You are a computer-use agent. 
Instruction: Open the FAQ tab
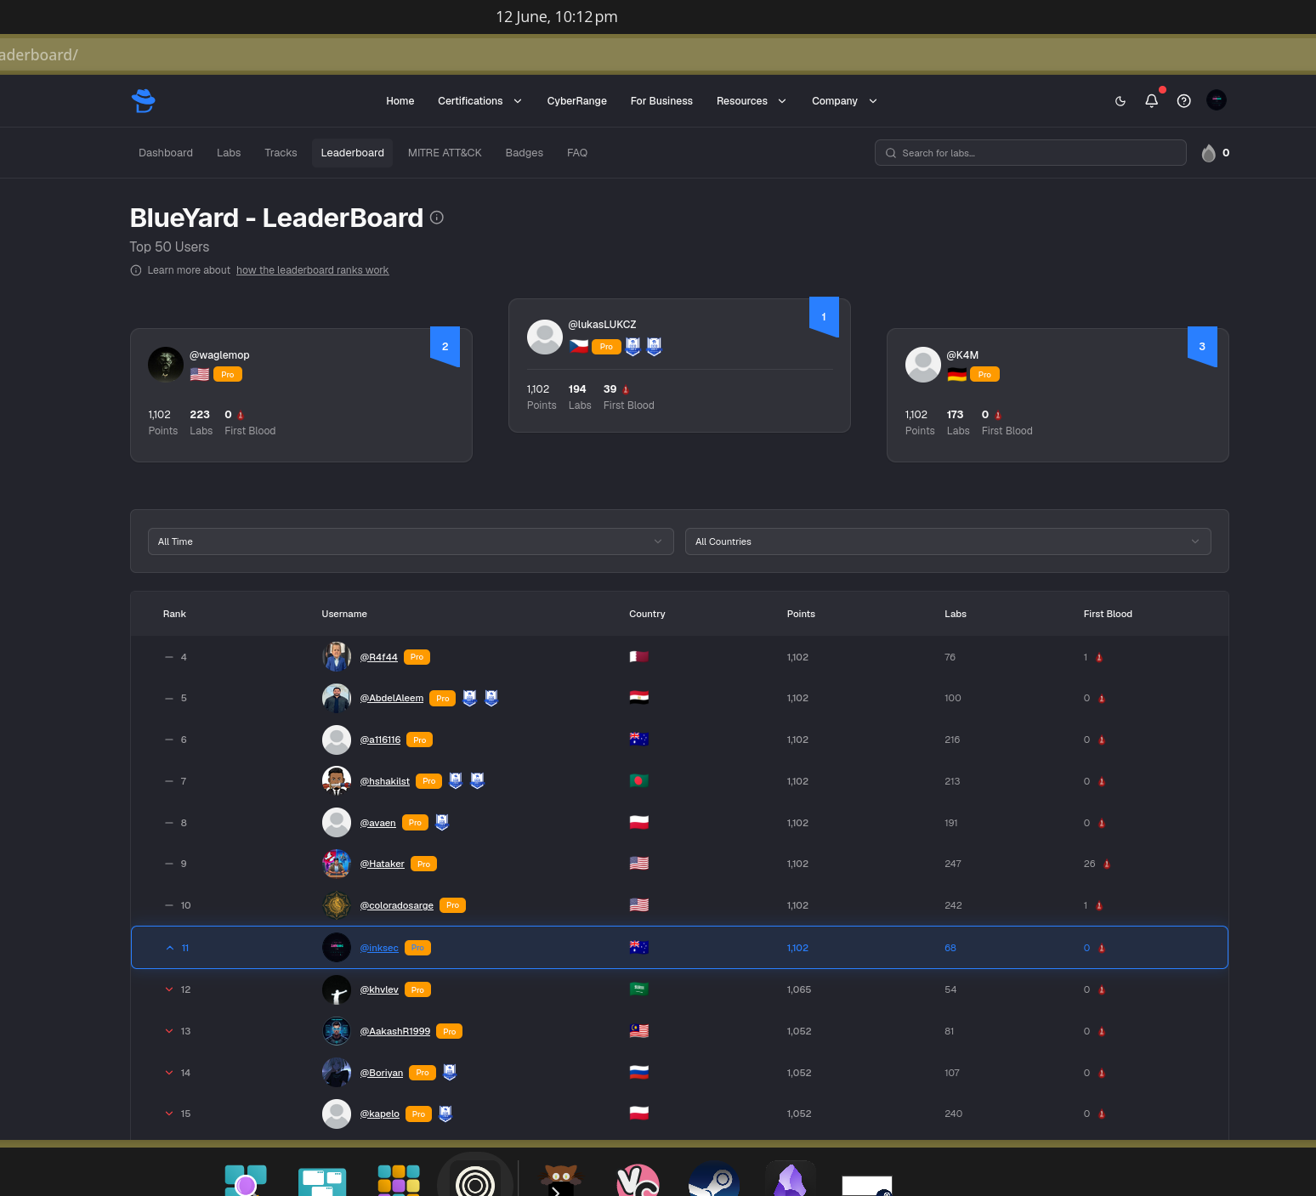[577, 153]
